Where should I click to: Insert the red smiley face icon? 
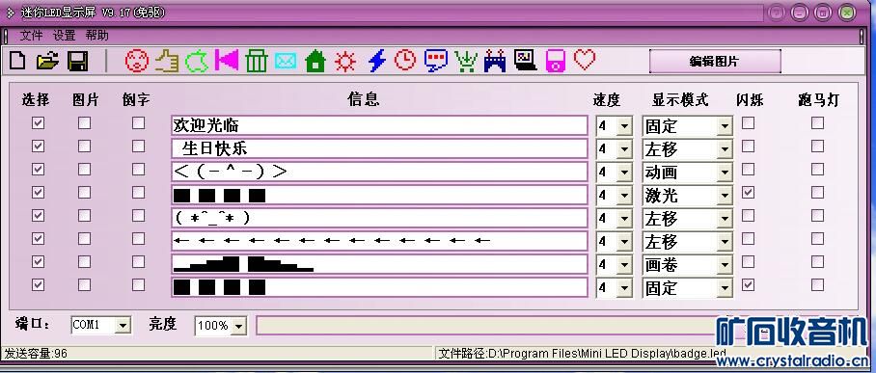[x=136, y=61]
